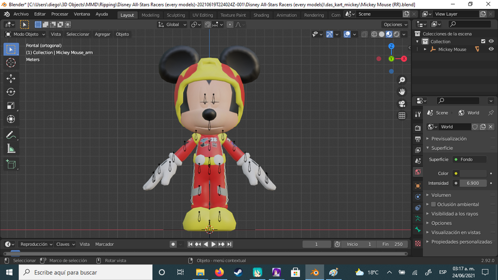Click the pan view hand icon
The height and width of the screenshot is (280, 498).
click(402, 92)
